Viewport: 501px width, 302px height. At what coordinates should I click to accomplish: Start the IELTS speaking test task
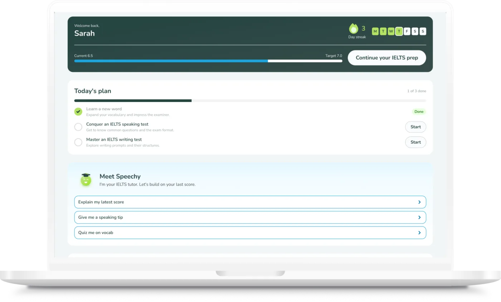pyautogui.click(x=415, y=127)
